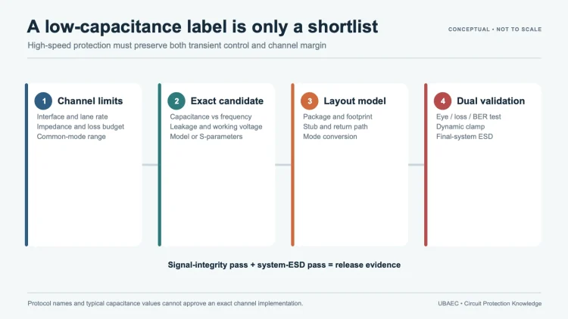Click the Stub and return path item
This screenshot has height=319, width=568.
click(335, 126)
